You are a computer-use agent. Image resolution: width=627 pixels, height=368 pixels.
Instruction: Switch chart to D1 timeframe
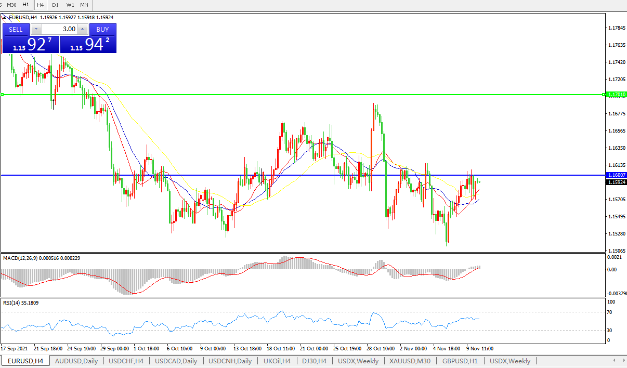55,5
